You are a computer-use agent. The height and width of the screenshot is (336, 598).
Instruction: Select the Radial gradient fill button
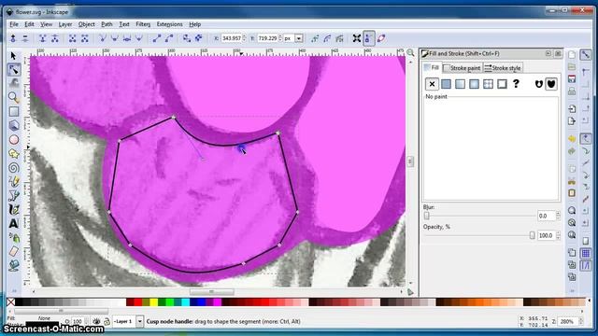coord(474,84)
